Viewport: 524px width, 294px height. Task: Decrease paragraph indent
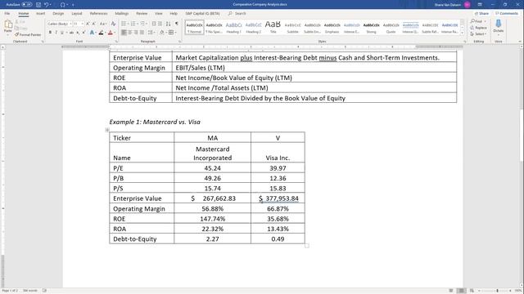[154, 24]
